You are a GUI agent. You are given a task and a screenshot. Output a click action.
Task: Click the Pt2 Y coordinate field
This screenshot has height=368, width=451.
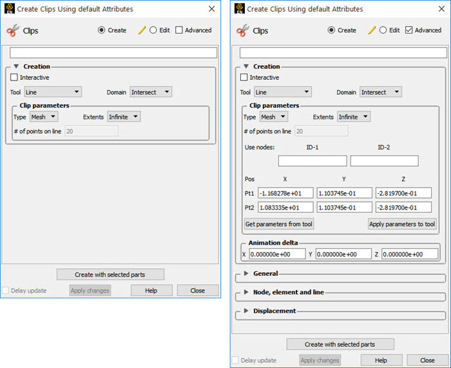344,207
